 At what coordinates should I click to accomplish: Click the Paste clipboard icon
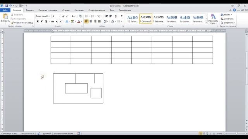click(5, 17)
